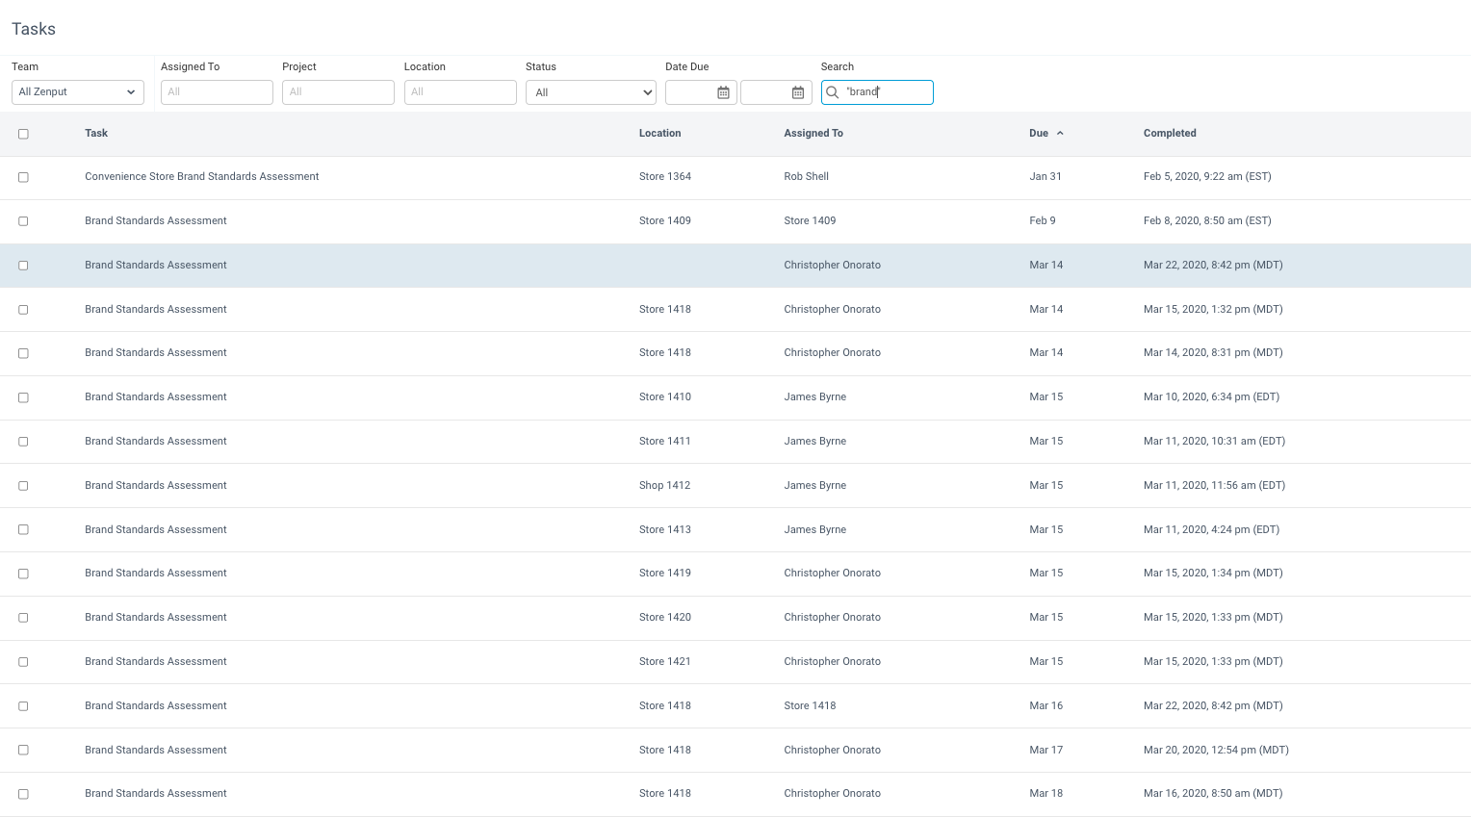1471x817 pixels.
Task: Open the task assigned to Rob Shell
Action: point(202,177)
